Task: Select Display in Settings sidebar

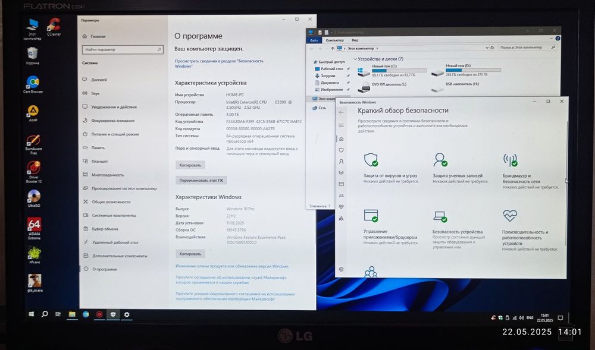Action: pyautogui.click(x=99, y=80)
